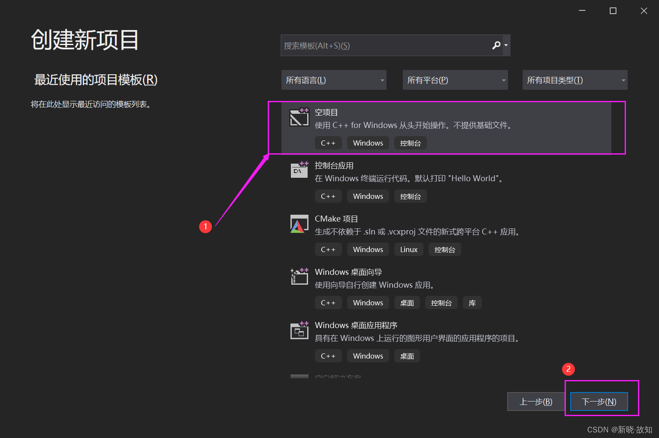The height and width of the screenshot is (438, 659).
Task: Select the 控制台应用 template title
Action: pyautogui.click(x=334, y=166)
